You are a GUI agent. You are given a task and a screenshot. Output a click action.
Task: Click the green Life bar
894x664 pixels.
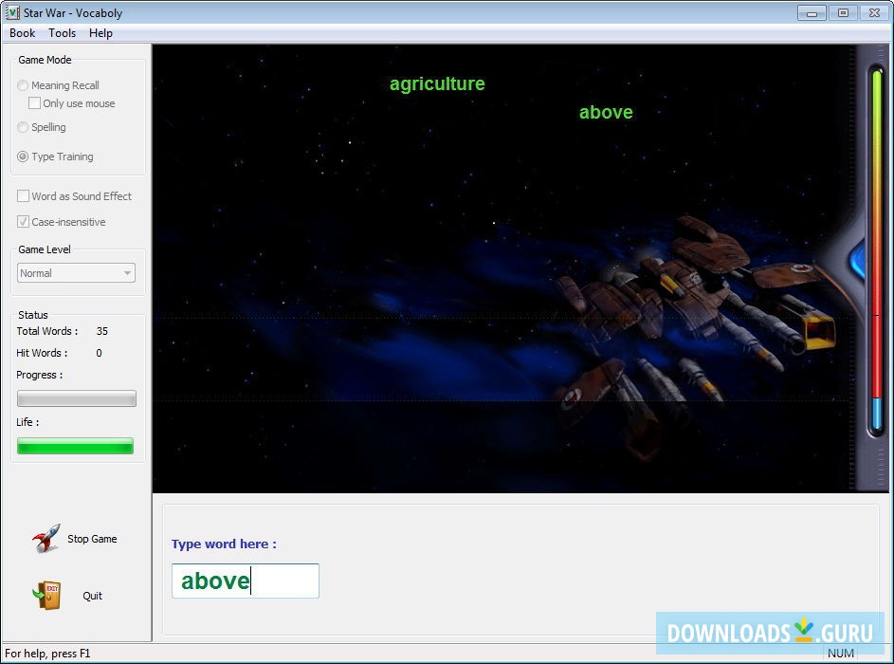(74, 445)
